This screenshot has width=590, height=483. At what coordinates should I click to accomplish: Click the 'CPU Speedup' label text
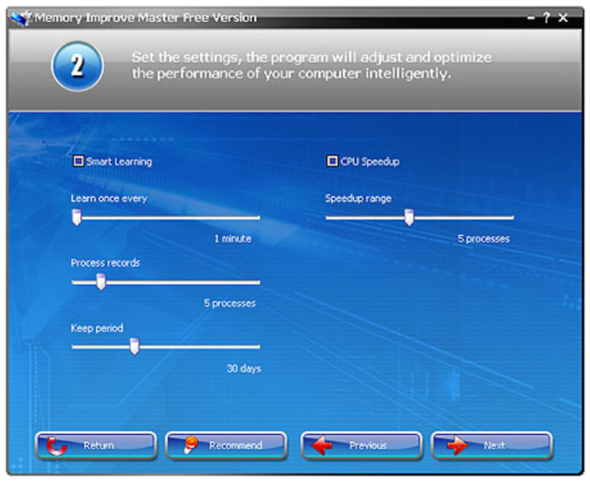pos(370,162)
